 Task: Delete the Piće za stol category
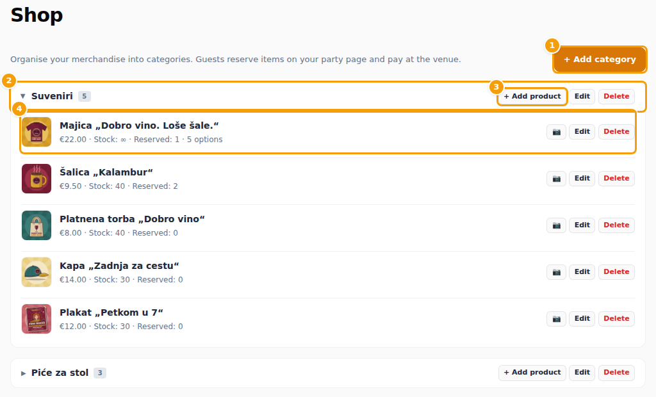tap(616, 372)
